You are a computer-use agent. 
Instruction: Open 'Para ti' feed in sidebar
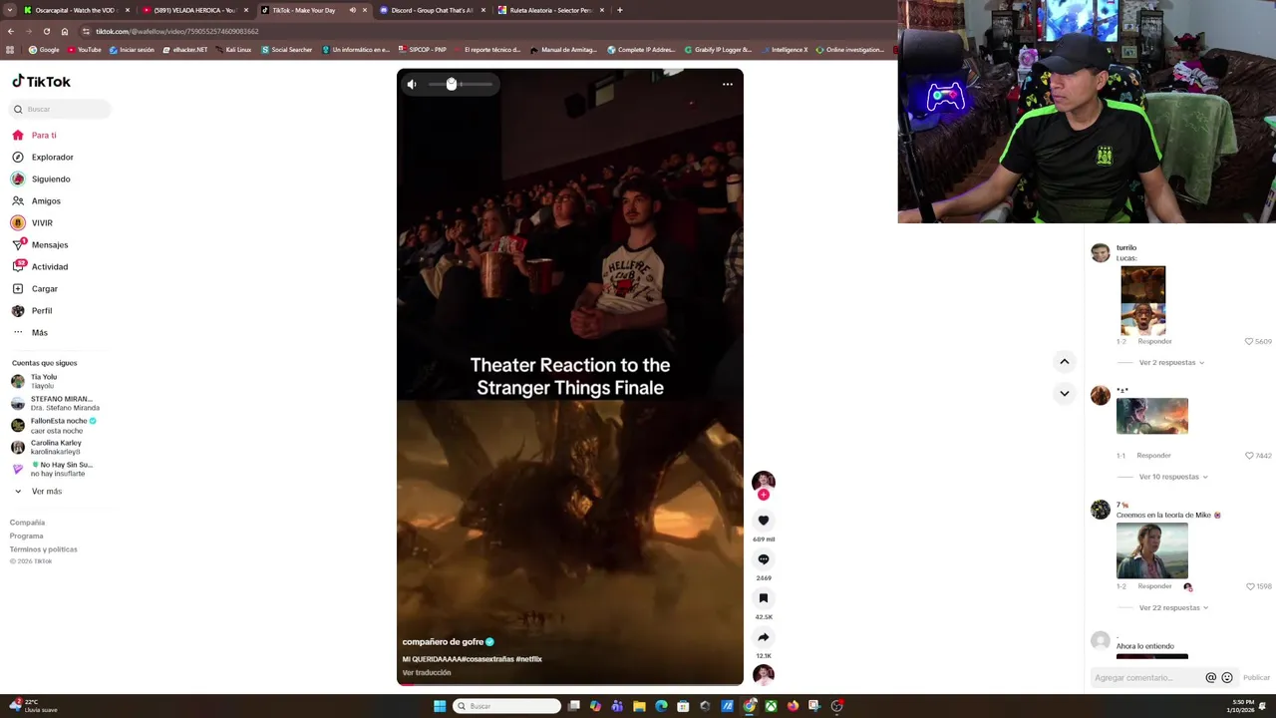[x=34, y=136]
